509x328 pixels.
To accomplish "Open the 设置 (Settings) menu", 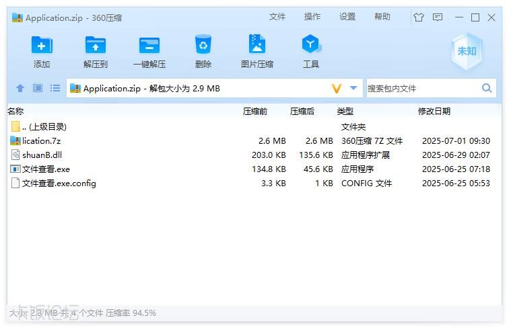I will click(347, 17).
